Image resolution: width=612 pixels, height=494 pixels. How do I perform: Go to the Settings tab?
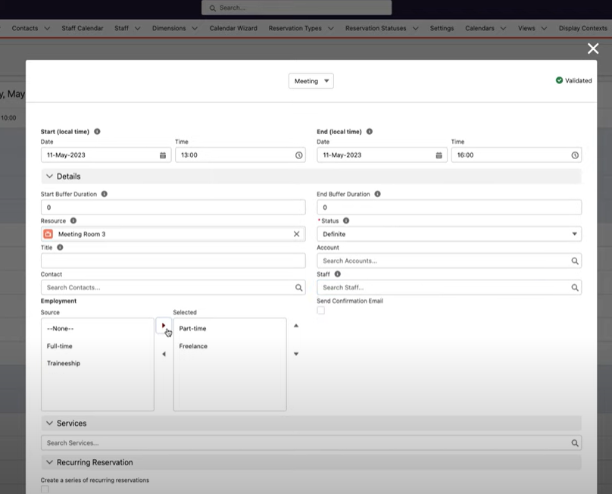point(442,28)
